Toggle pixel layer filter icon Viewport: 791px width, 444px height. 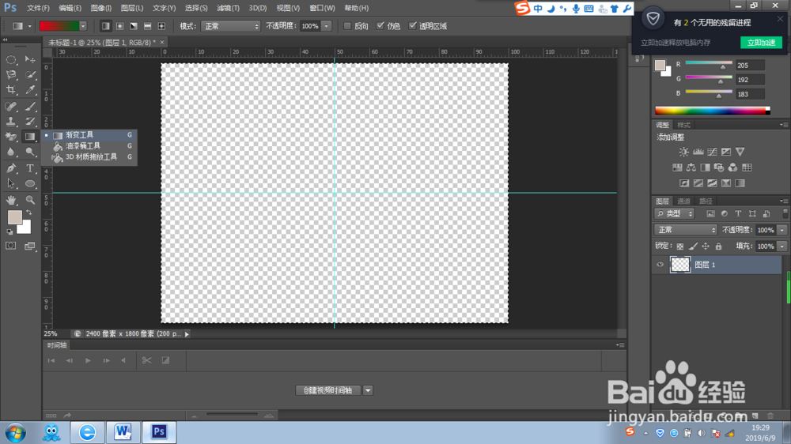710,213
